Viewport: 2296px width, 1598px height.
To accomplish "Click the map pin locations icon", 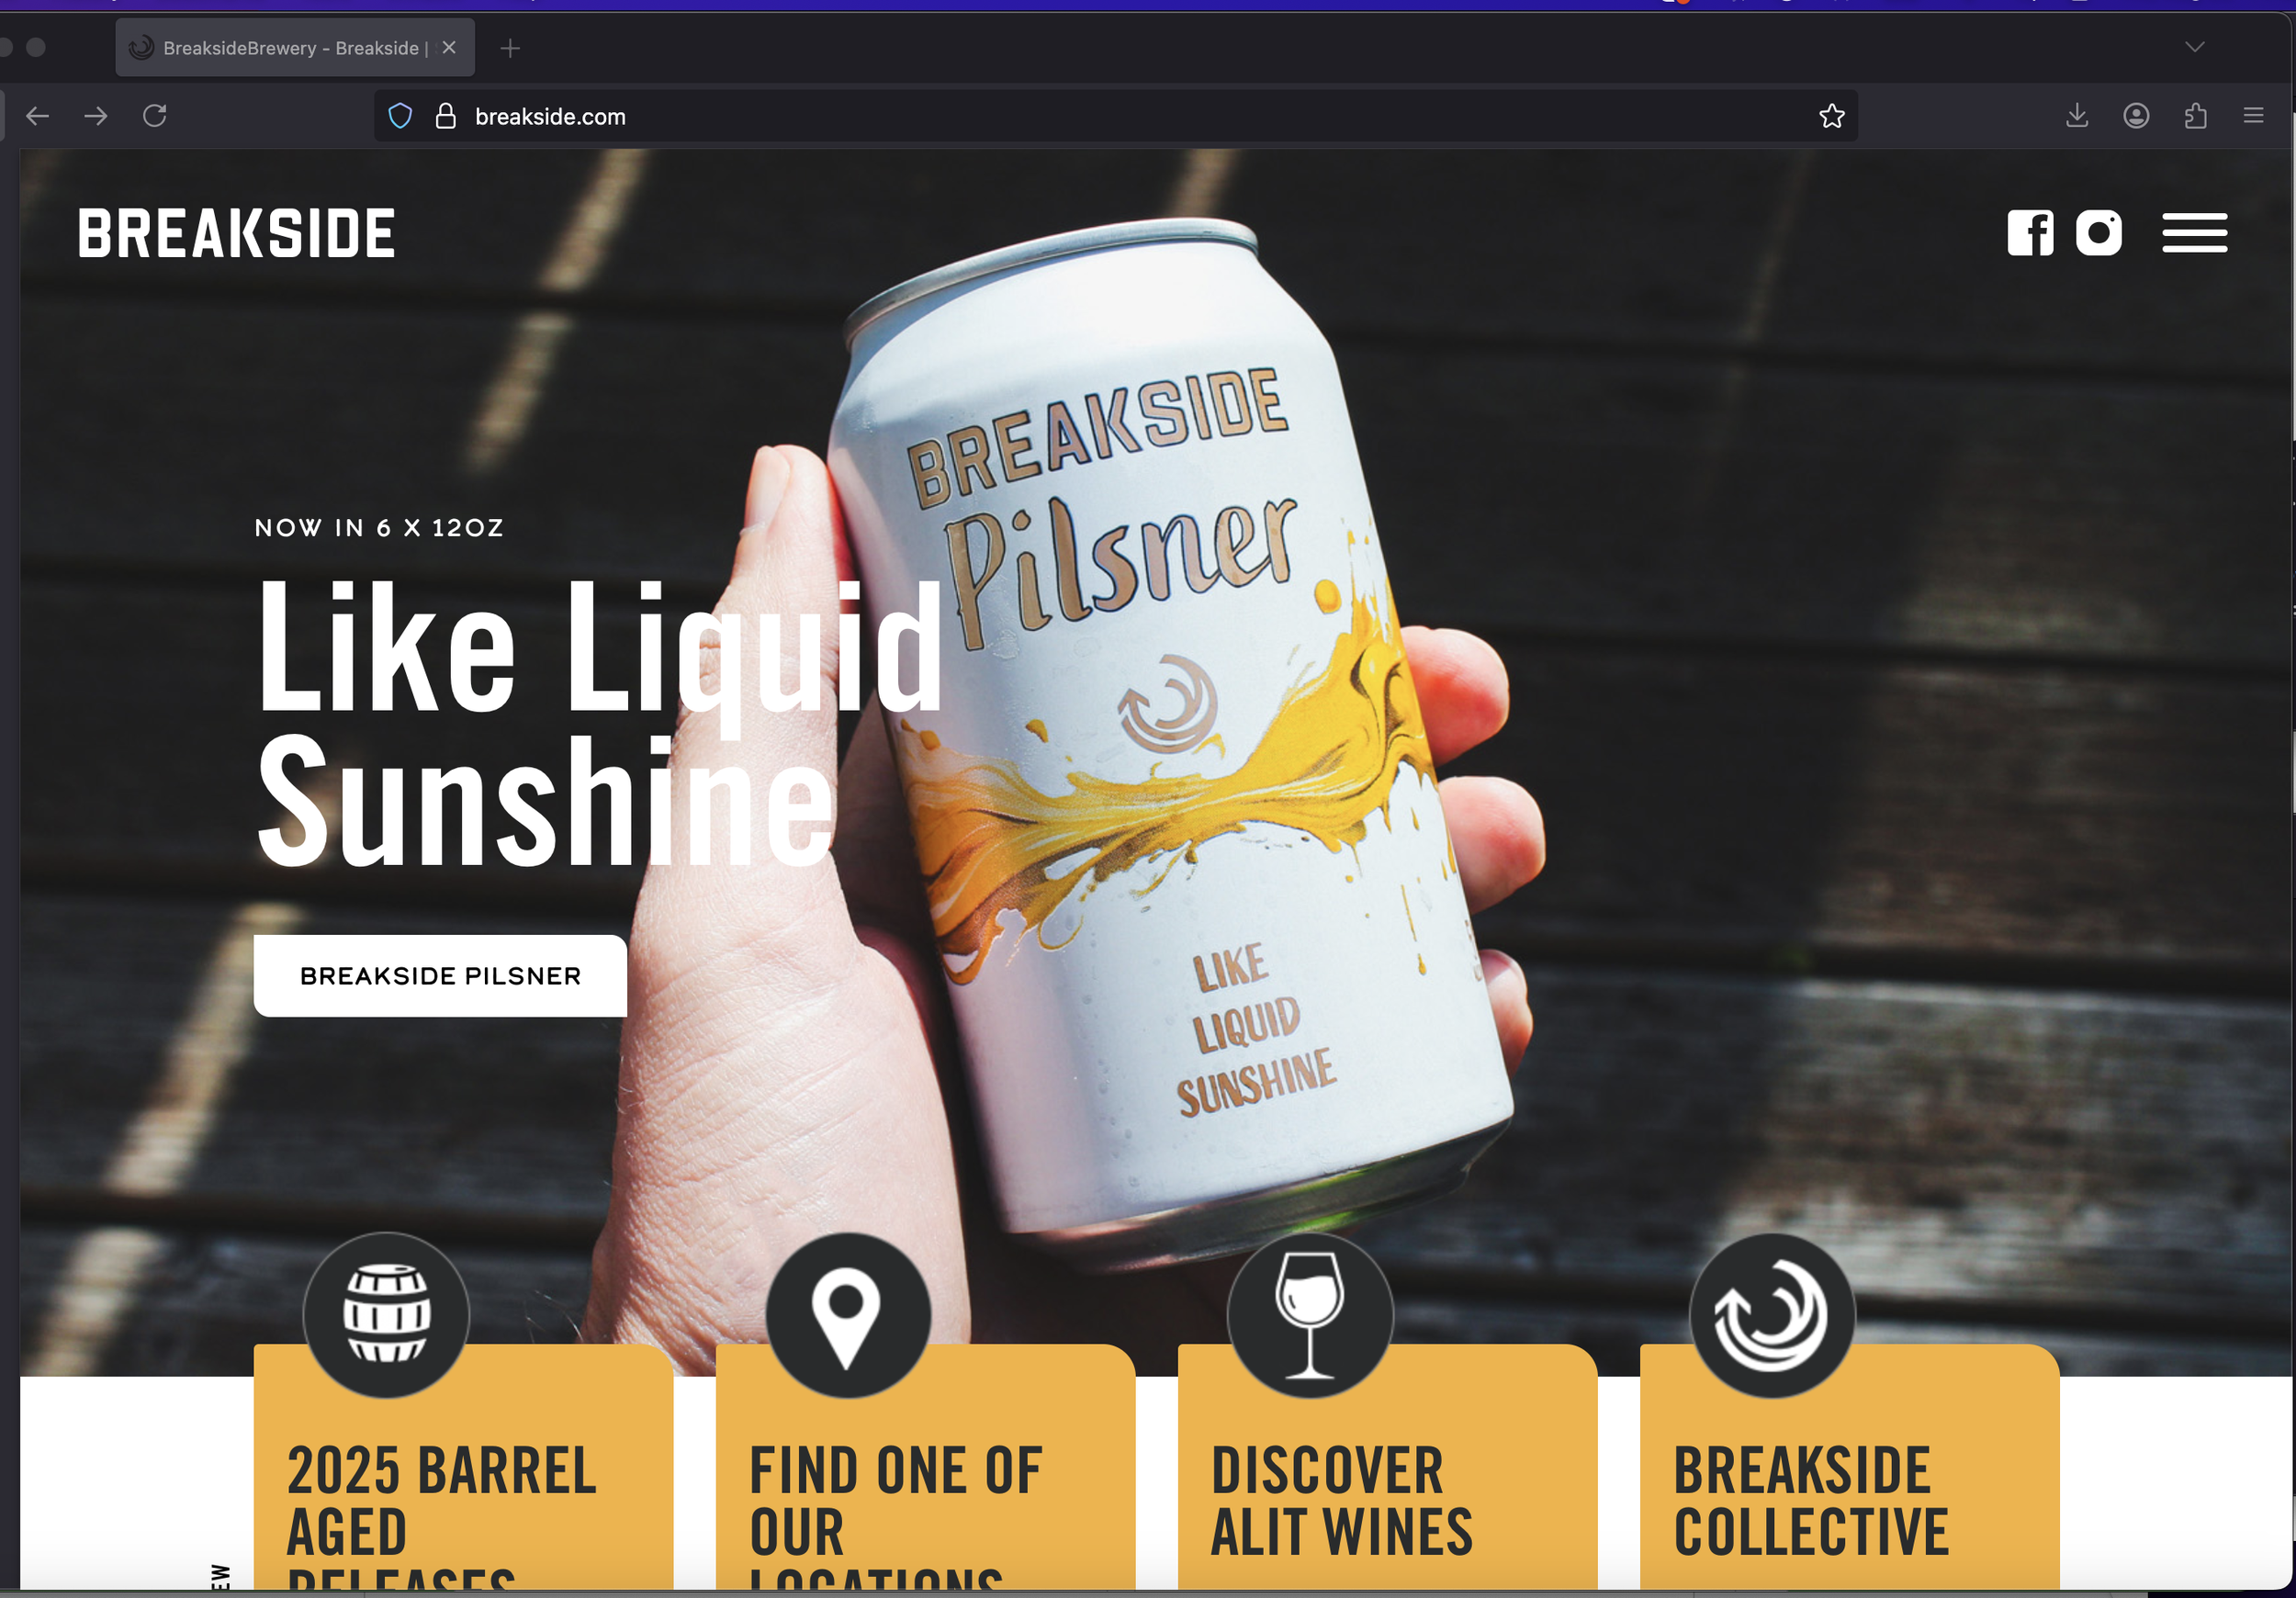I will [847, 1314].
